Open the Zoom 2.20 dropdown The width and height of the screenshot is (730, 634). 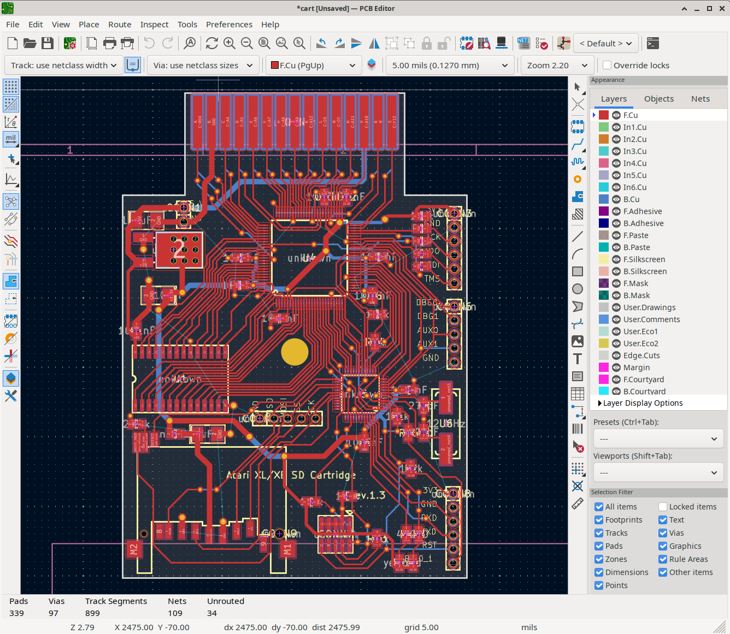coord(557,65)
